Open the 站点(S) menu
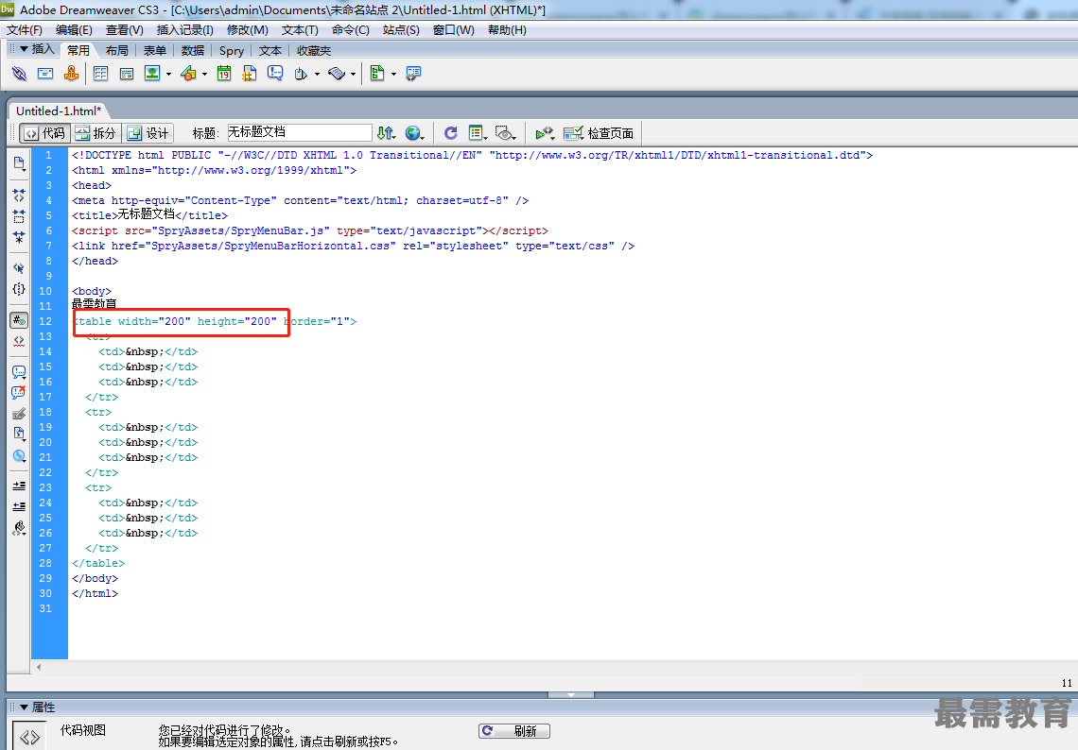Screen dimensions: 1078x750 click(401, 30)
